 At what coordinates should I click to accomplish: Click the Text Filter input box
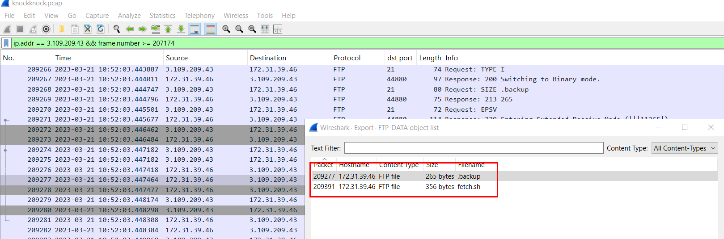[x=474, y=148]
